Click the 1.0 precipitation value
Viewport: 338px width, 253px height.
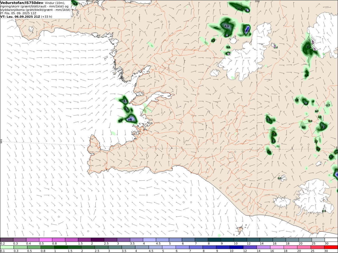pos(320,117)
